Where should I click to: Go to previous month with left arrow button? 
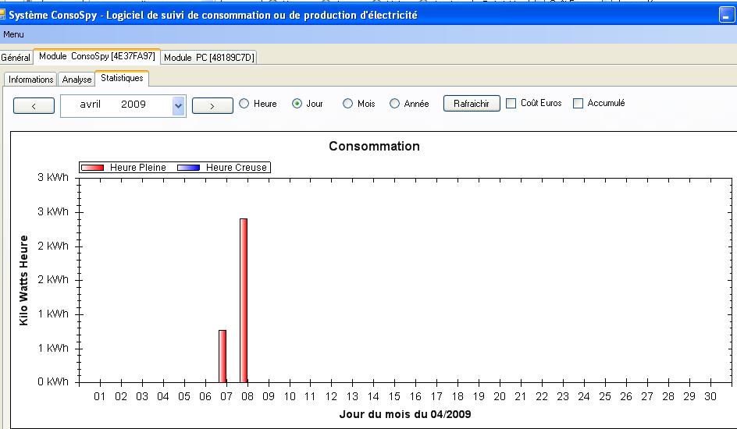(x=34, y=105)
